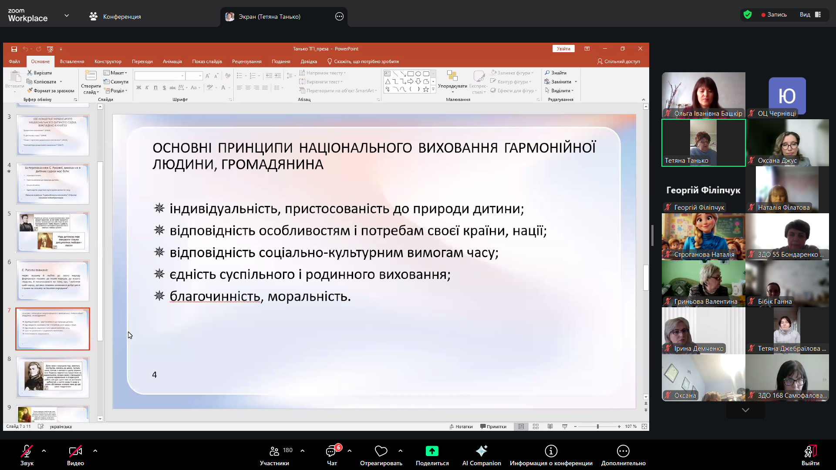Expand the arrow next to Чат
This screenshot has height=470, width=836.
pyautogui.click(x=350, y=451)
